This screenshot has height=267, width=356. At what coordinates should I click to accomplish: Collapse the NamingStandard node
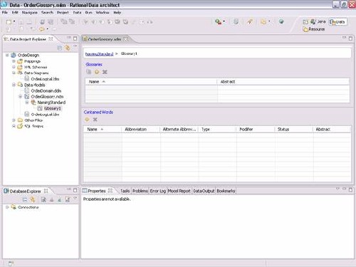[27, 103]
